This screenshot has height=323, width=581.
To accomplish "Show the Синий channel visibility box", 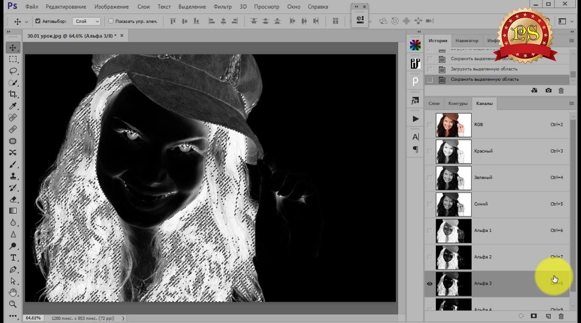I will (429, 204).
